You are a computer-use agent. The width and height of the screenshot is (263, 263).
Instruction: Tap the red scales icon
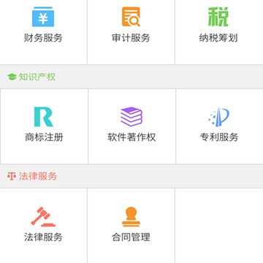click(12, 176)
